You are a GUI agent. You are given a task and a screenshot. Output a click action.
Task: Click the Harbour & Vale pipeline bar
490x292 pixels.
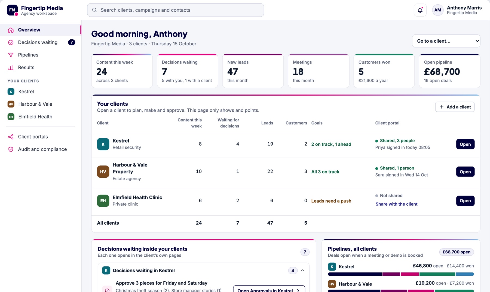coord(401,291)
